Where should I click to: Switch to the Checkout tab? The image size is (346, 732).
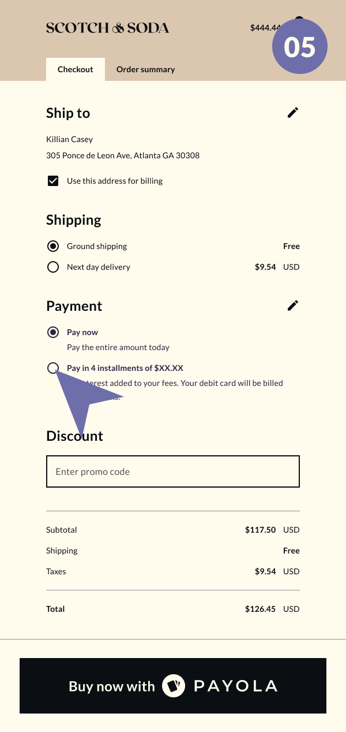click(75, 69)
